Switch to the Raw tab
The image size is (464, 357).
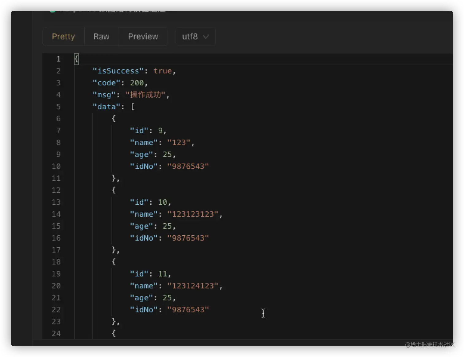[x=102, y=37]
